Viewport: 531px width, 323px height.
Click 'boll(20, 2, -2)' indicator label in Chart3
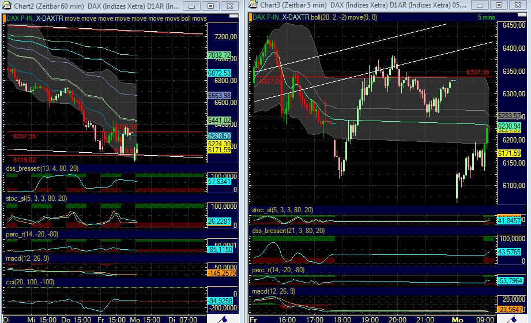[x=329, y=17]
